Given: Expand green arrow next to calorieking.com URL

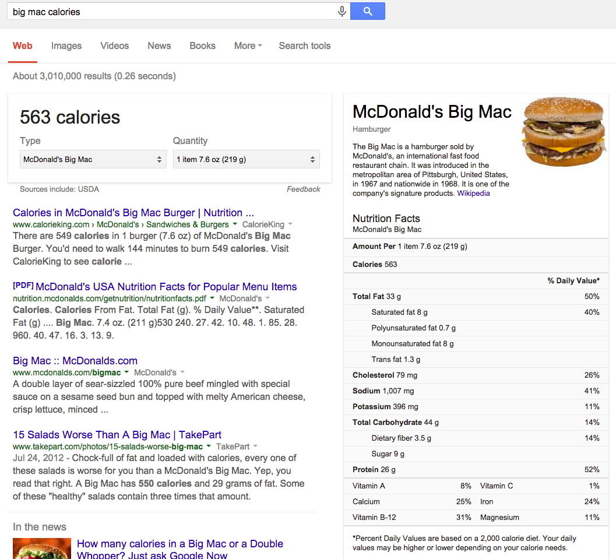Looking at the screenshot, I should tap(235, 224).
